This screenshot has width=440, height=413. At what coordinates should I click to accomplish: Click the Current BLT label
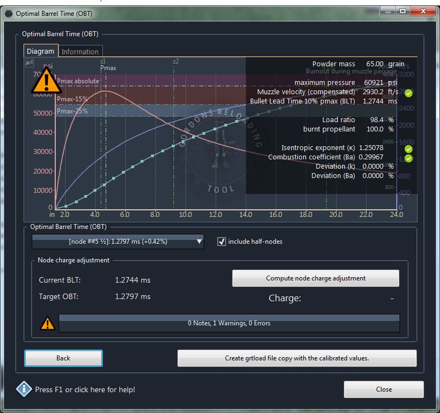[60, 280]
